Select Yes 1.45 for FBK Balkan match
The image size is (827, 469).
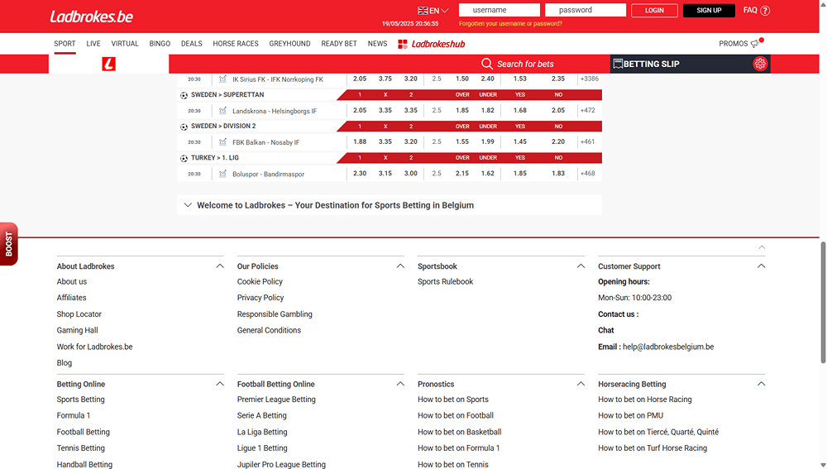point(520,141)
